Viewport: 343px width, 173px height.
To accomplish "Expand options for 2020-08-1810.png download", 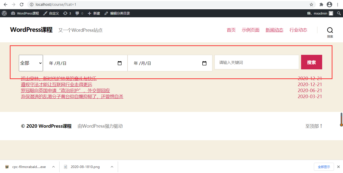I will click(x=112, y=167).
